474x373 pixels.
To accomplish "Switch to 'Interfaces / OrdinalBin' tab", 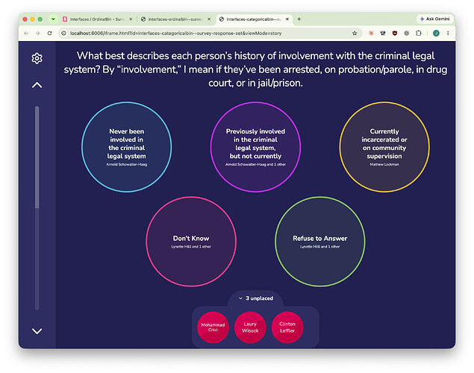I will [97, 19].
